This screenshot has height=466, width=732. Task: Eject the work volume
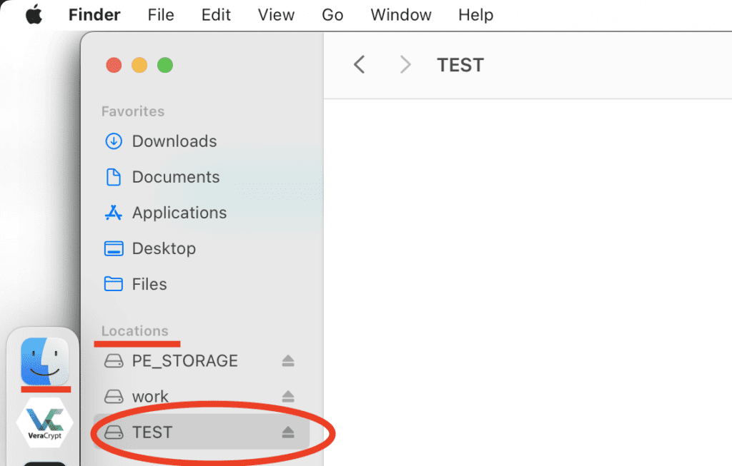coord(288,397)
